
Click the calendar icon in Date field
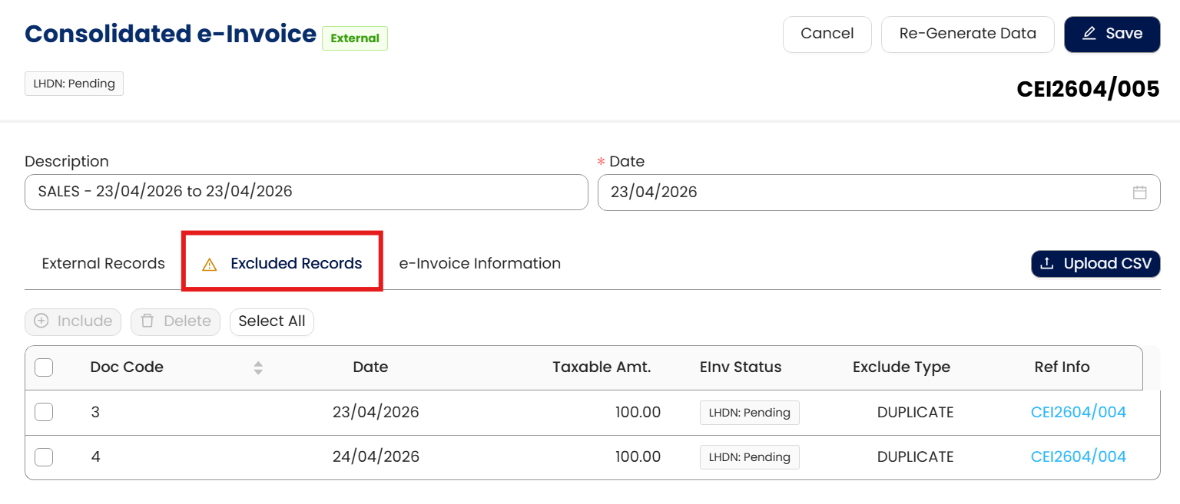(1140, 193)
